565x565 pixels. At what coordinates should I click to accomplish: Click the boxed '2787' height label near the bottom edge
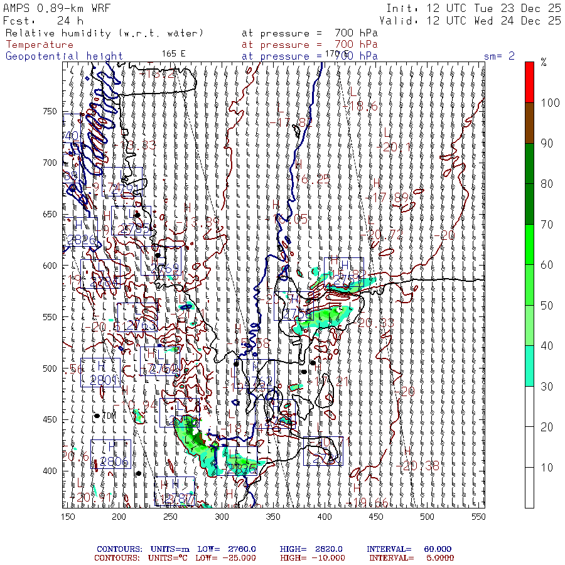pyautogui.click(x=175, y=491)
